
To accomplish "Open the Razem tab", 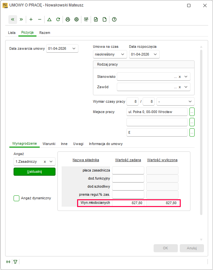I will pos(45,33).
